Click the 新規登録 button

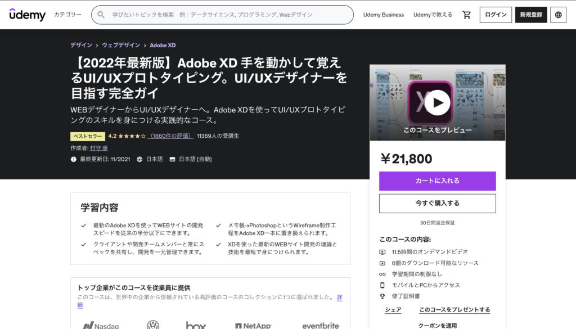(531, 15)
